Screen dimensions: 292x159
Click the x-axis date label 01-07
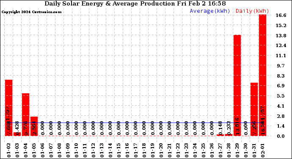[x=51, y=151]
